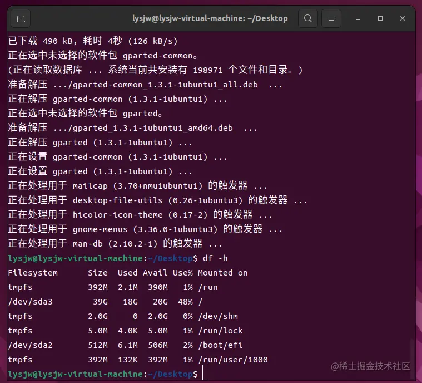Click the 'Avail' column header
This screenshot has height=383, width=422.
tap(155, 273)
